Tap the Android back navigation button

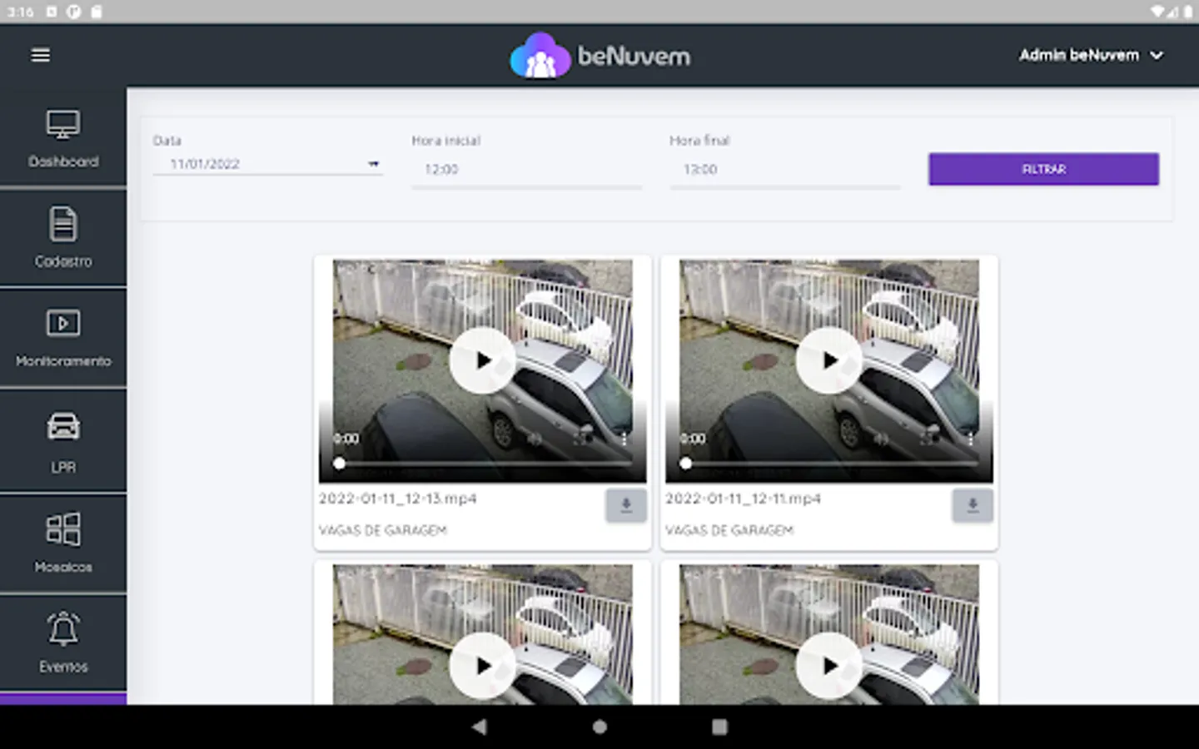click(479, 727)
